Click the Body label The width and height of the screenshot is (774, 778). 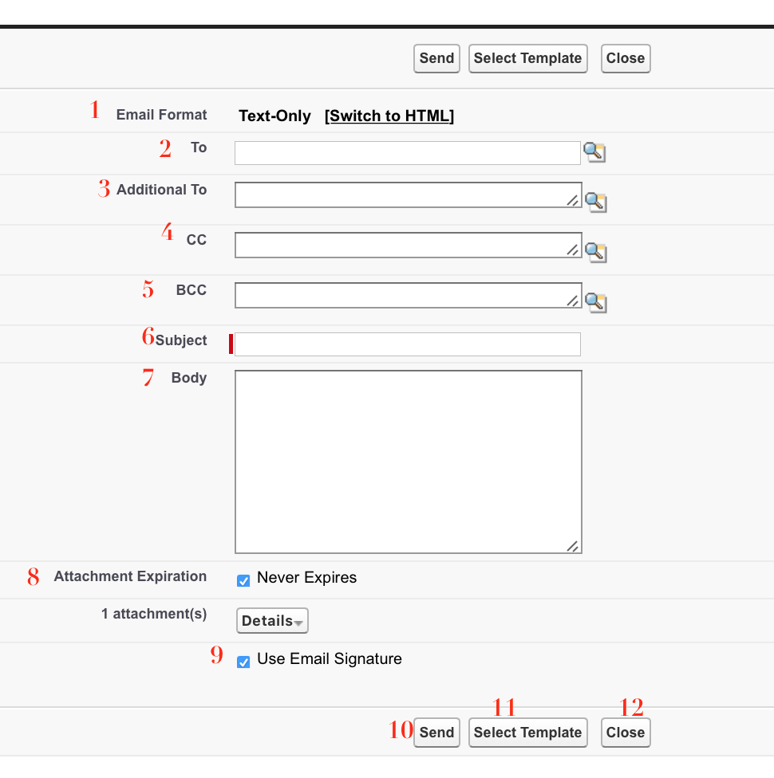point(189,378)
